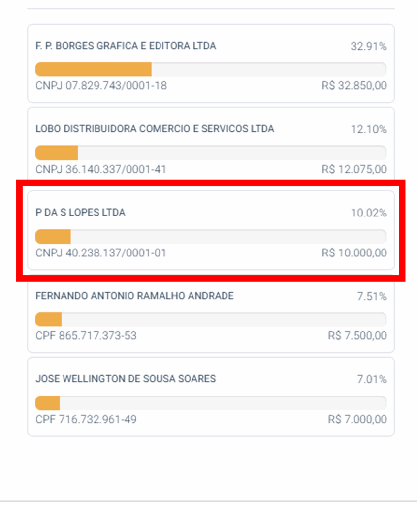Open the F. P. BORGES GRAFICA E EDITORA card
The width and height of the screenshot is (417, 505).
point(211,64)
